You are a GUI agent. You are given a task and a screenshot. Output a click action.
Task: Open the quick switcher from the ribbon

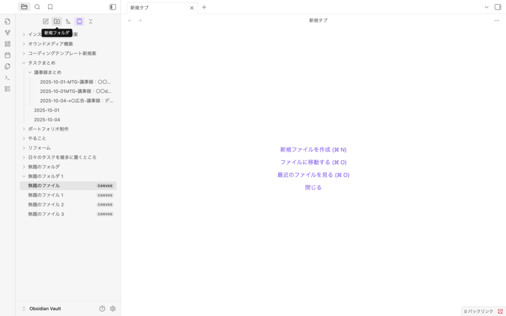[x=7, y=21]
